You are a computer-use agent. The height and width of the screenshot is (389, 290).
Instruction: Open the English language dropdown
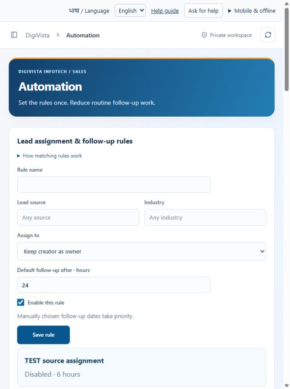(x=130, y=11)
